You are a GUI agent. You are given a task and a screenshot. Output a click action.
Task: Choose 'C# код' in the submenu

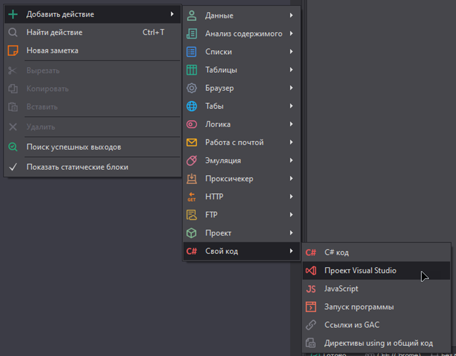pyautogui.click(x=337, y=252)
